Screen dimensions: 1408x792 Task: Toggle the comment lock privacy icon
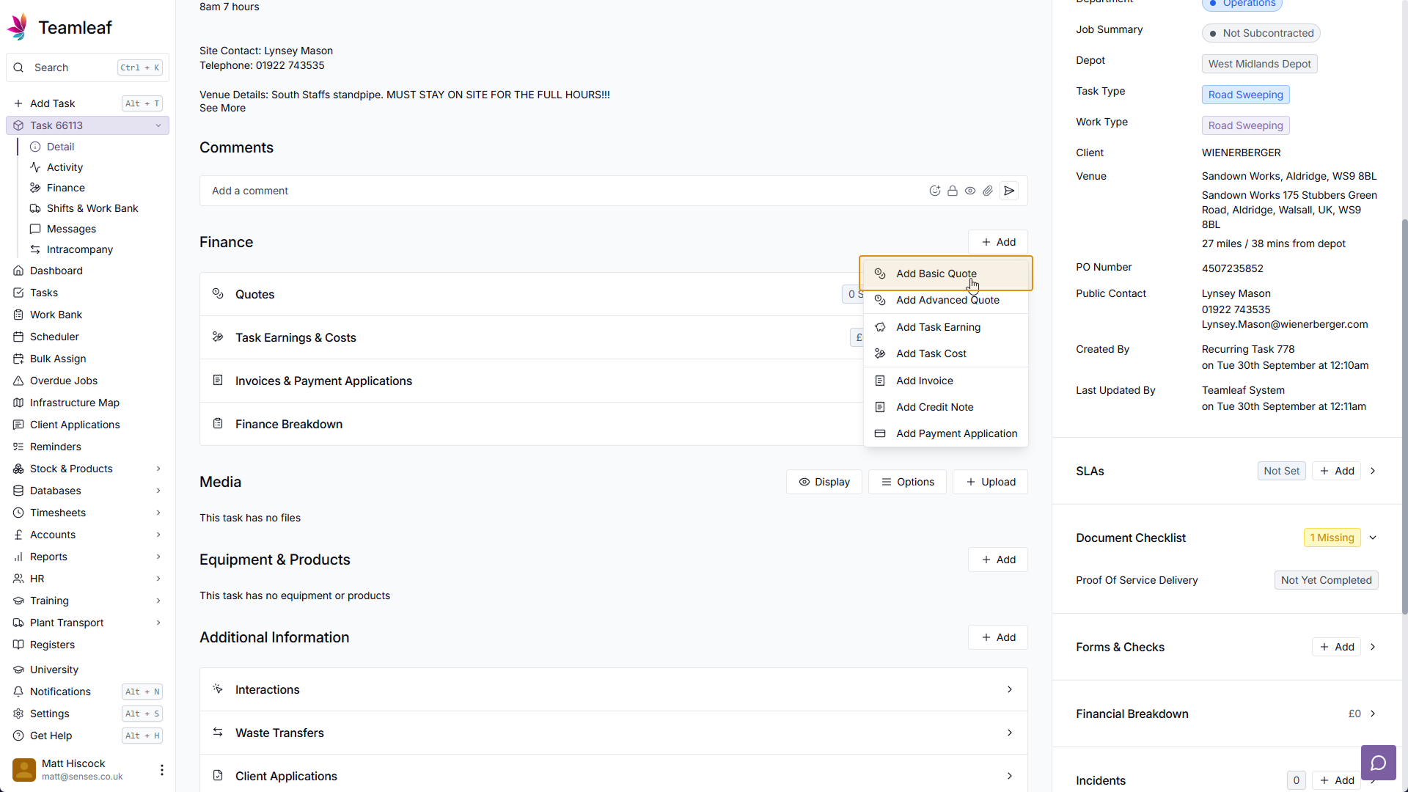tap(952, 191)
